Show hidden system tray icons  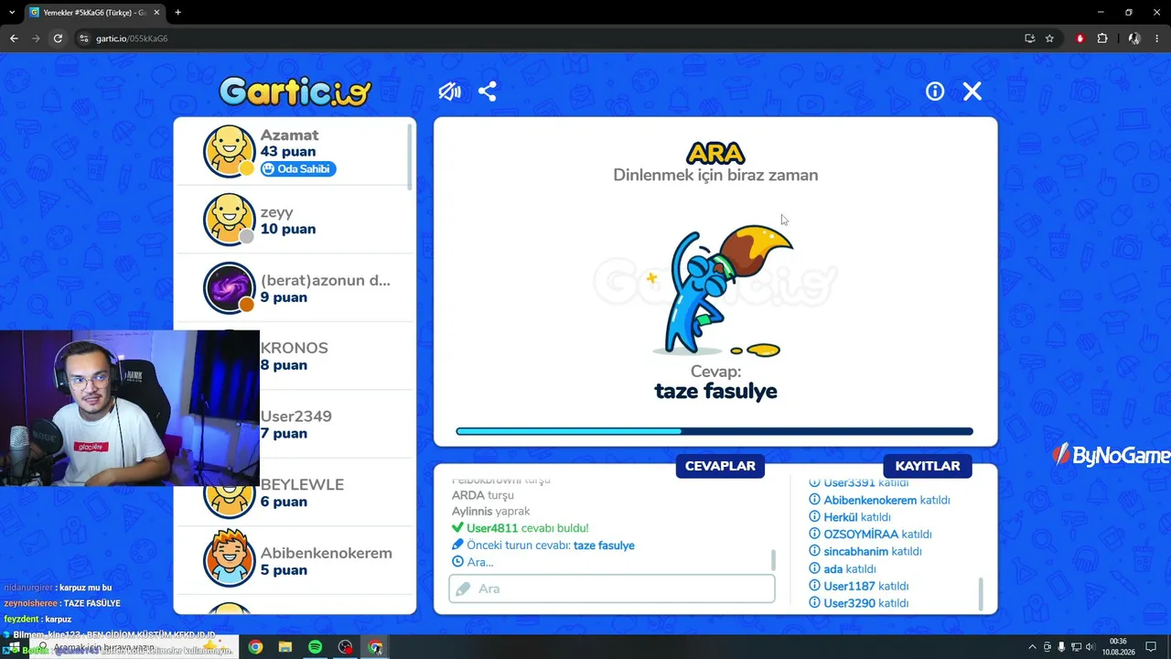pos(1033,647)
